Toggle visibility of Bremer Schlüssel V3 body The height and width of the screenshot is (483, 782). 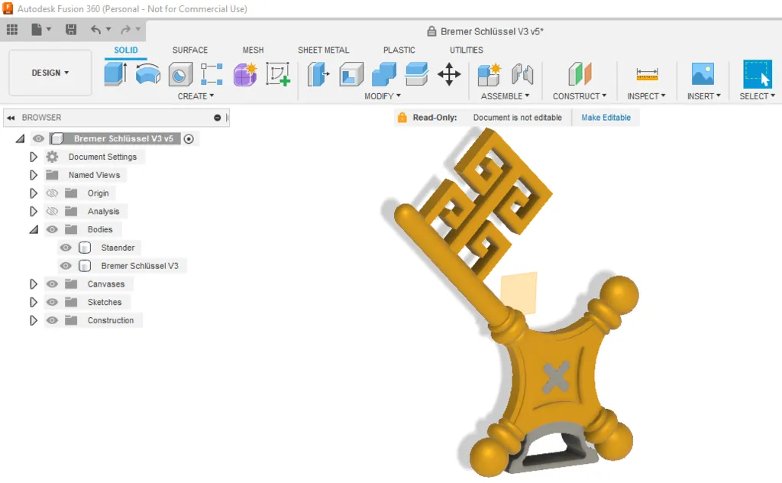[66, 265]
